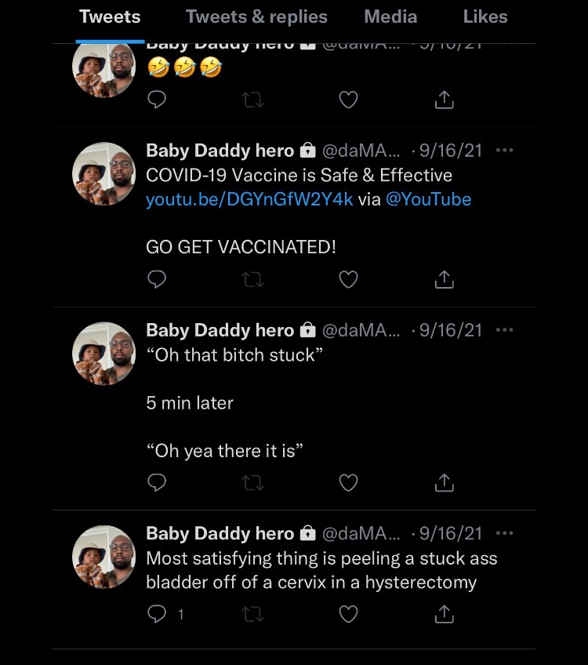Image resolution: width=588 pixels, height=665 pixels.
Task: Share the laughing emoji tweet
Action: pyautogui.click(x=444, y=100)
